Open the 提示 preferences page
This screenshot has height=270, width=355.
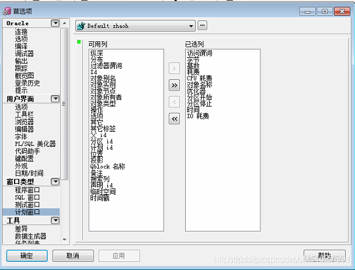point(21,90)
